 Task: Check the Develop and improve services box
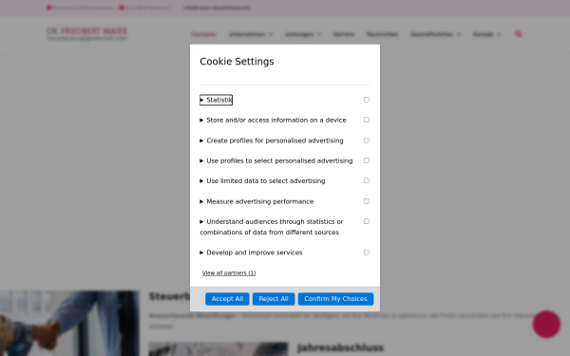367,253
